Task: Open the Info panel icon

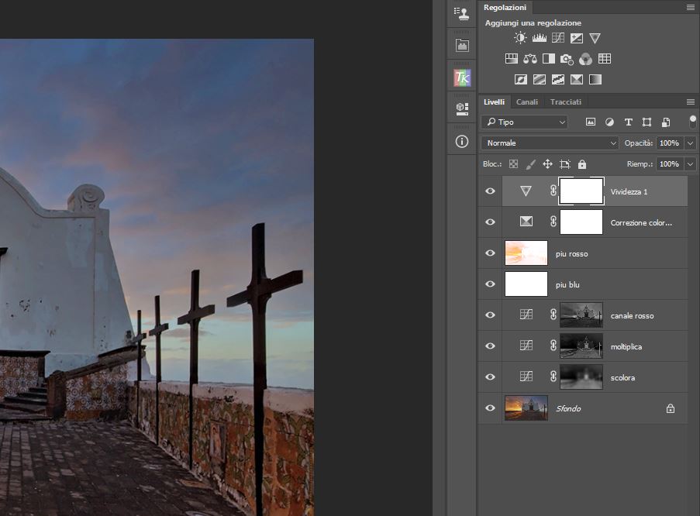Action: click(x=462, y=141)
